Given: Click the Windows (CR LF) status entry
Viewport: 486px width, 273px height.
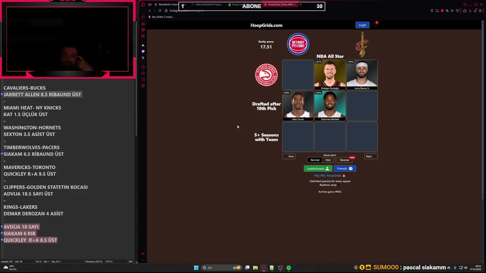Looking at the screenshot, I should point(93,262).
